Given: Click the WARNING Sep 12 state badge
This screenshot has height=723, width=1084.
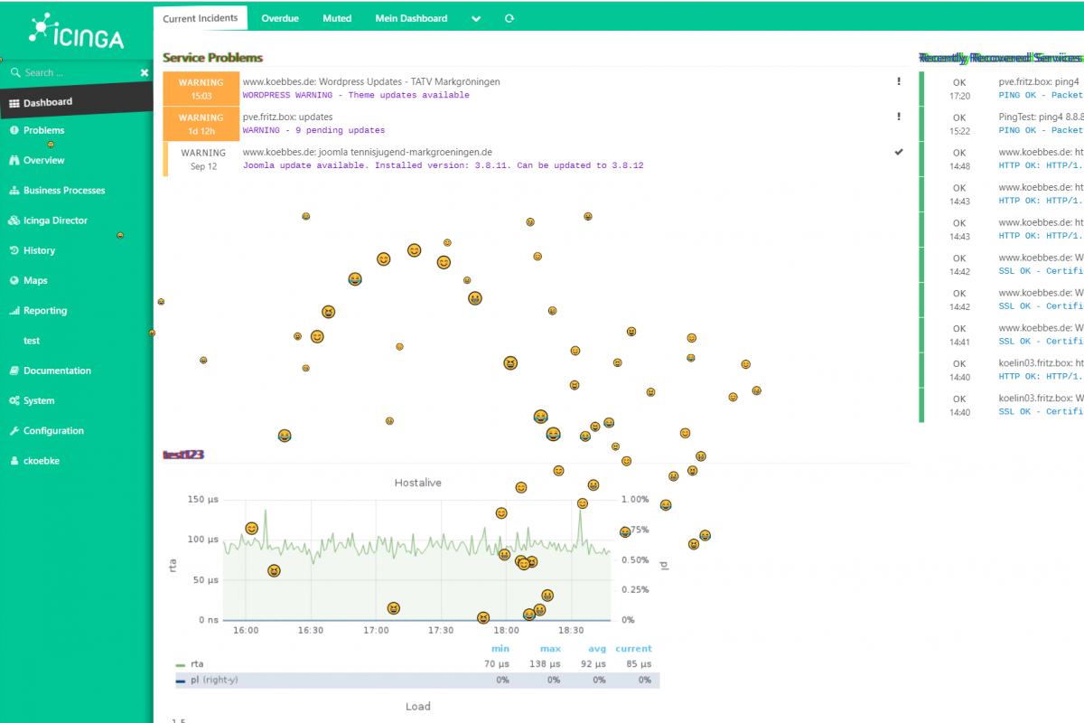Looking at the screenshot, I should click(202, 159).
